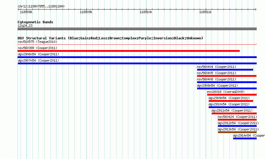Select the red dgv2909n54 loss bar
This screenshot has height=159, width=265.
tap(231, 101)
